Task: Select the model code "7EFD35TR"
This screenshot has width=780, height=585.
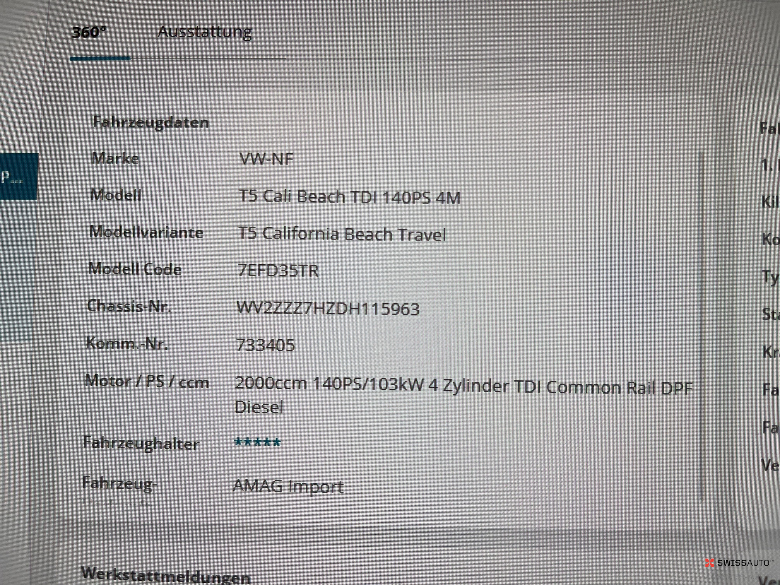Action: (278, 270)
